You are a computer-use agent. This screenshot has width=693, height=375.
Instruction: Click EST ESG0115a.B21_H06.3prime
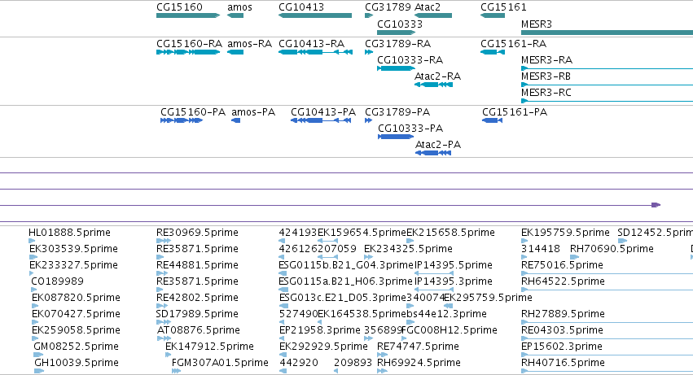click(345, 281)
